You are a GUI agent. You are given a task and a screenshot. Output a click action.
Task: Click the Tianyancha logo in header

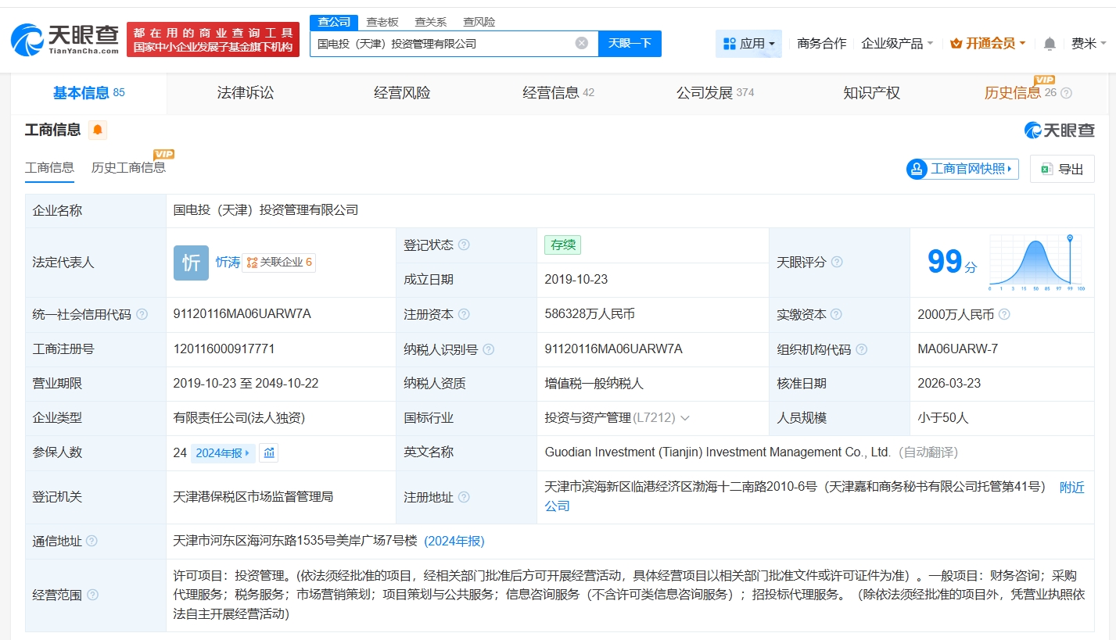click(x=65, y=39)
